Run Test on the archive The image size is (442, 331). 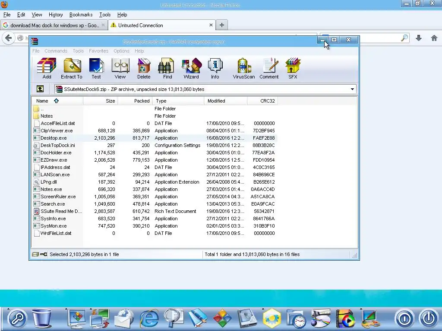click(x=96, y=69)
